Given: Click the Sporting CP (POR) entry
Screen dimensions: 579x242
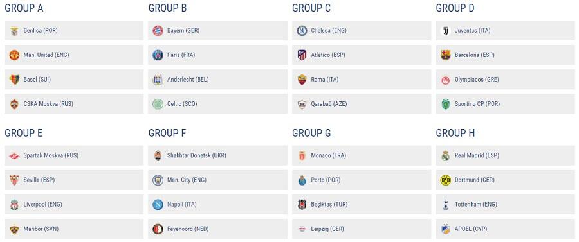Looking at the screenshot, I should pyautogui.click(x=506, y=104).
